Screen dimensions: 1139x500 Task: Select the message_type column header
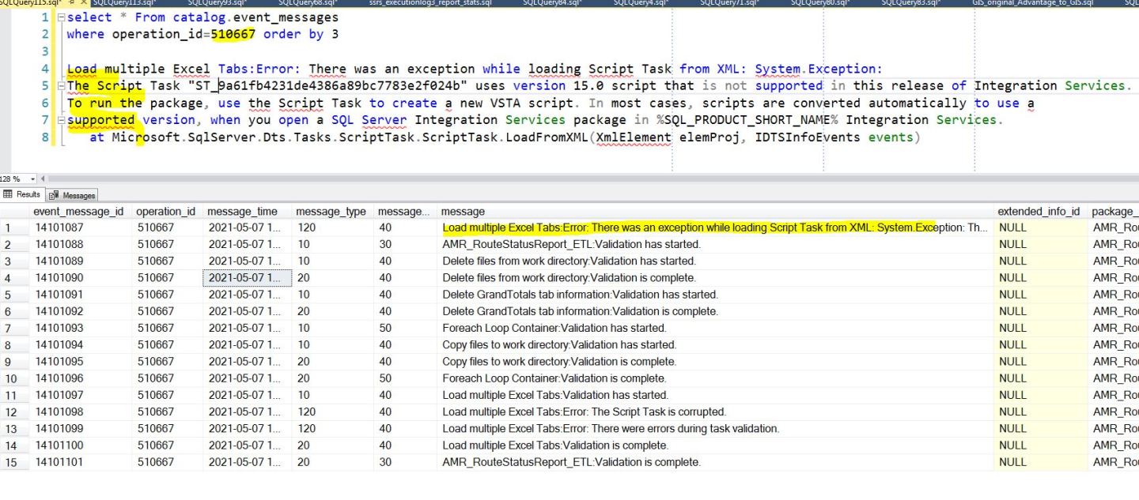point(331,212)
